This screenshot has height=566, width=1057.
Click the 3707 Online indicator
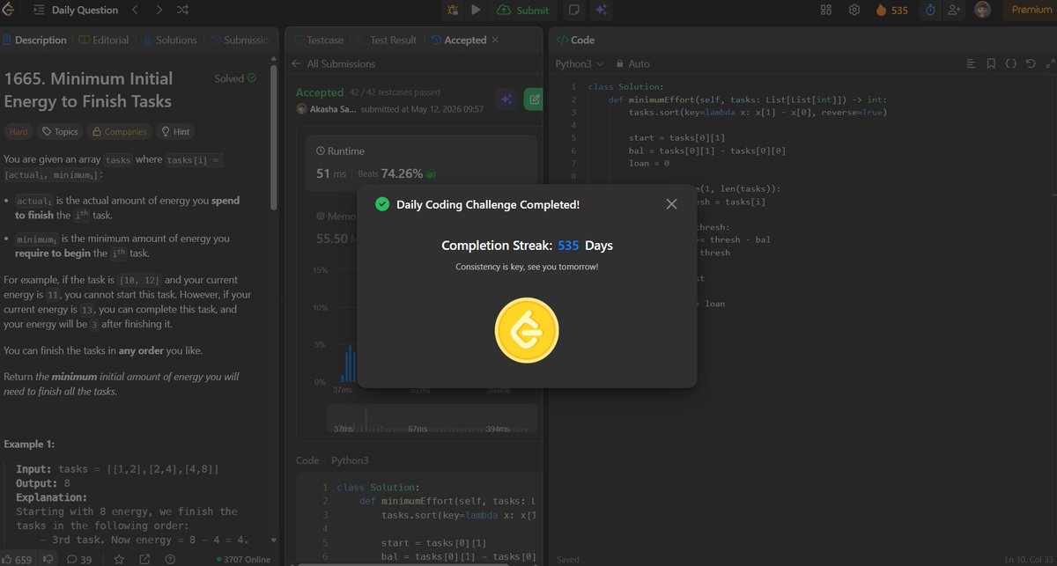(x=243, y=559)
